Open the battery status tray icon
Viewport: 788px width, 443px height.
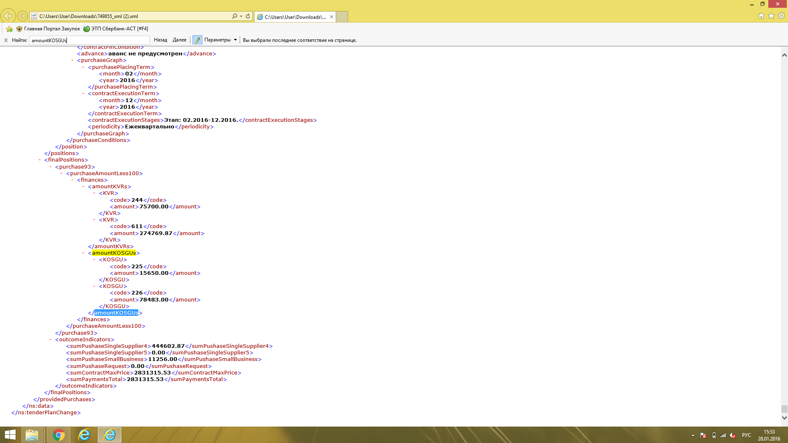(714, 435)
